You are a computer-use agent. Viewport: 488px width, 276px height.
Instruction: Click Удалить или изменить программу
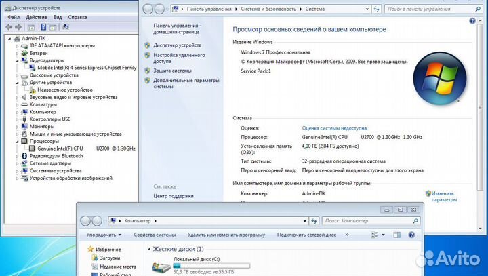(226, 235)
